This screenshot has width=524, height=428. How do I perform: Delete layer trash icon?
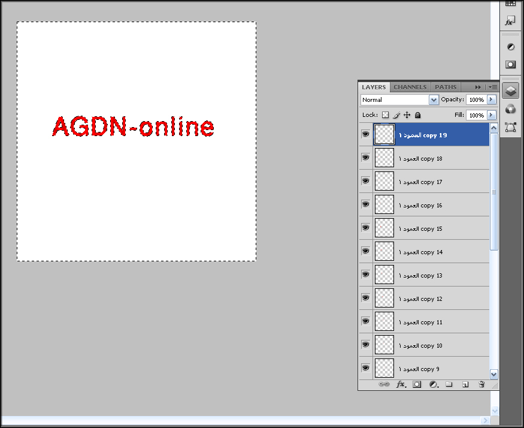tap(481, 384)
